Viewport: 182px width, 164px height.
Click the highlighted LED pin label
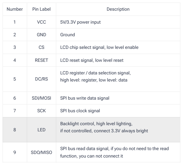pos(41,130)
